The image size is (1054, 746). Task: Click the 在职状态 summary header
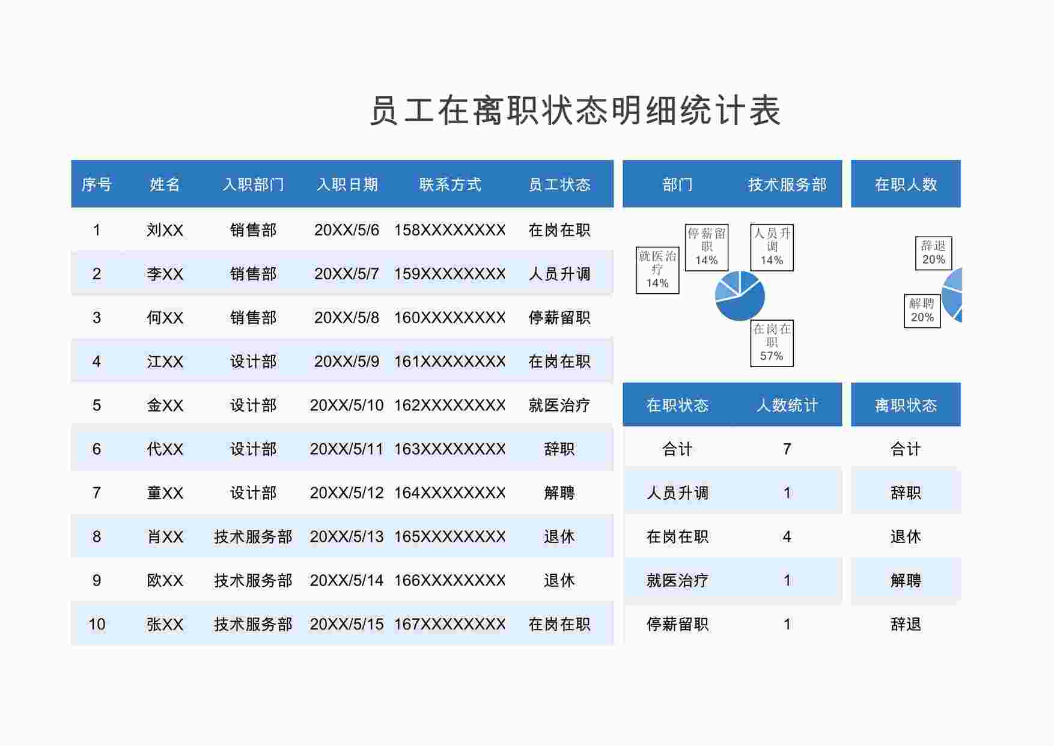point(677,405)
